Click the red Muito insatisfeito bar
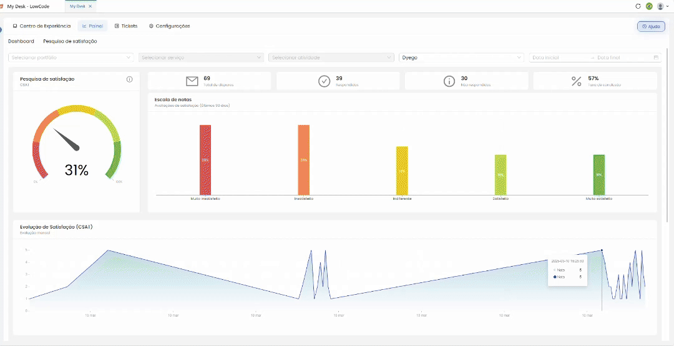 click(205, 160)
